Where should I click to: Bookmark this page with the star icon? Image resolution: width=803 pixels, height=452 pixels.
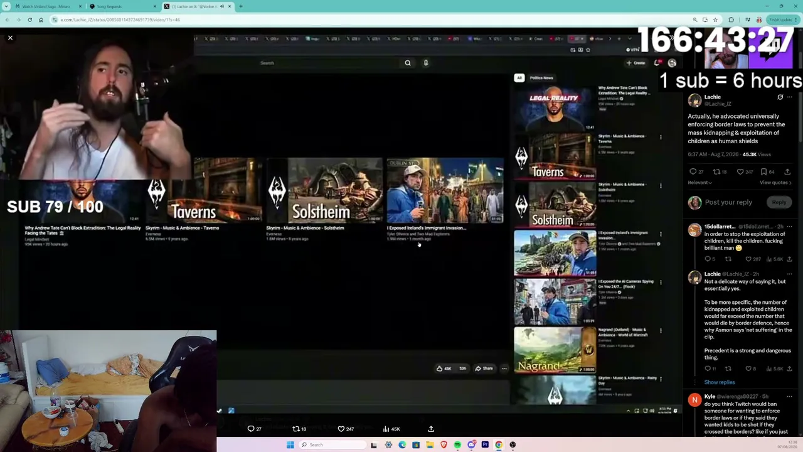(715, 19)
